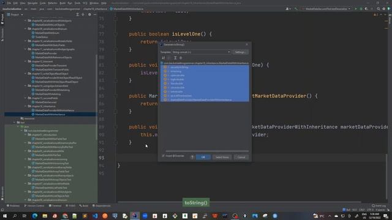The height and width of the screenshot is (220, 392).
Task: Collapse the chapter09_serializationwithenum package
Action: tap(26, 29)
